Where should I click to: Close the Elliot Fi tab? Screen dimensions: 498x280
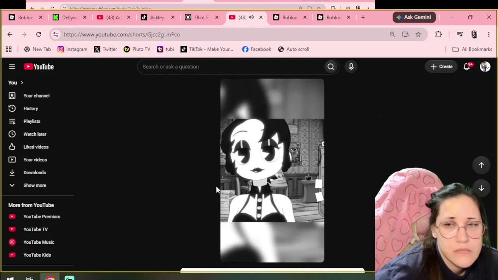(217, 17)
